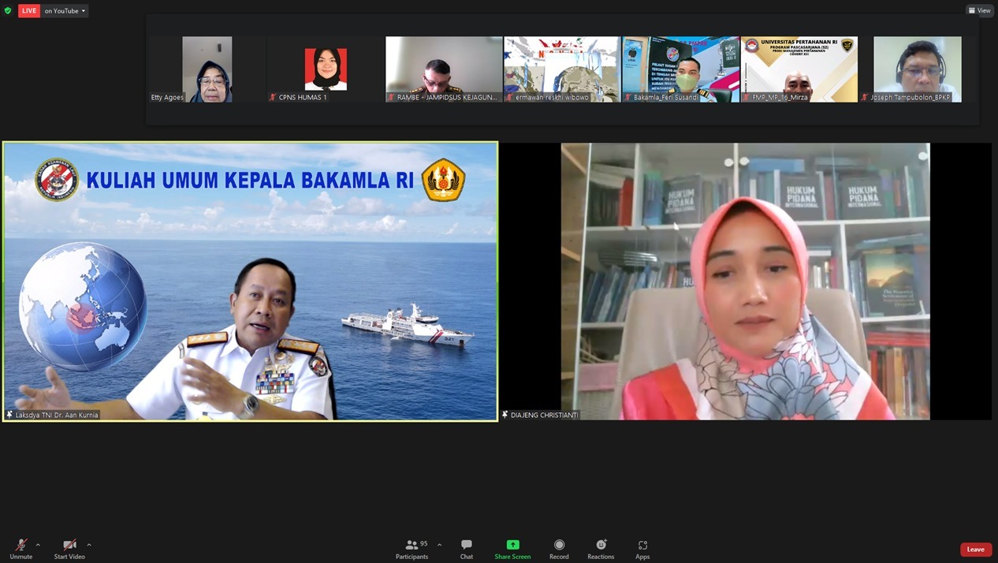Expand the arrow beside Participants

click(x=439, y=545)
